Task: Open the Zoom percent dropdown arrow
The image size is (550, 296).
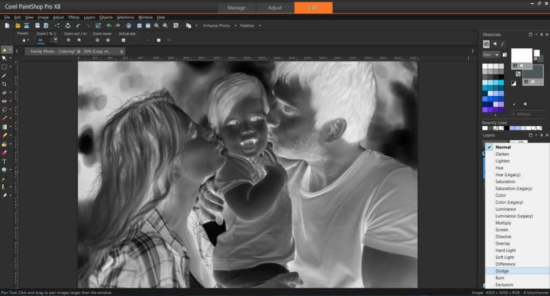Action: [55, 40]
